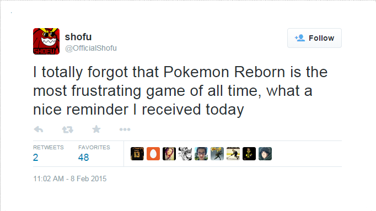Open the black and yellow figure avatar
The height and width of the screenshot is (211, 376).
pyautogui.click(x=249, y=154)
